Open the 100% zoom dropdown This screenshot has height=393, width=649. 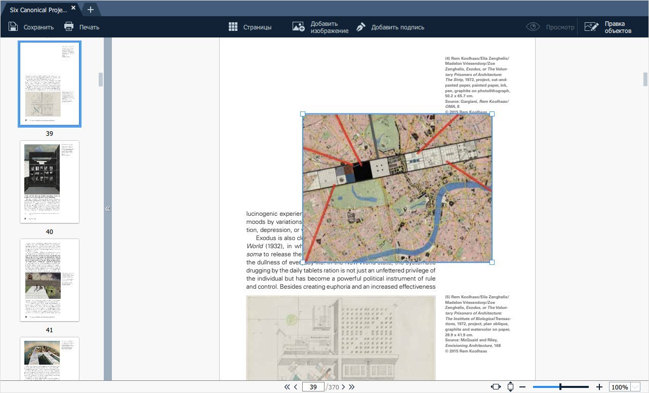pos(636,387)
